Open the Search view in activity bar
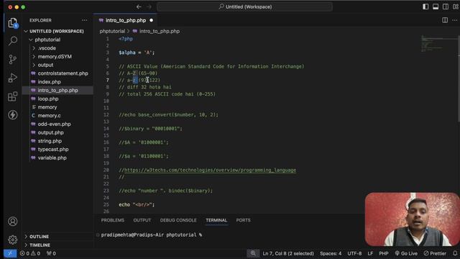The height and width of the screenshot is (259, 460). (13, 41)
